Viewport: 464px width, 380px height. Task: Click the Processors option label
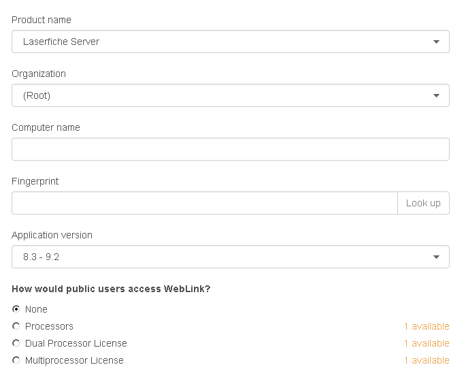(x=49, y=326)
